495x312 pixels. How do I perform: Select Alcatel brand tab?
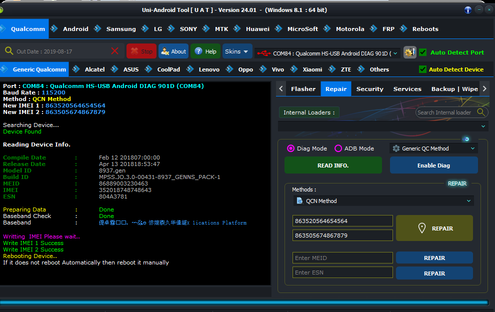(x=94, y=69)
